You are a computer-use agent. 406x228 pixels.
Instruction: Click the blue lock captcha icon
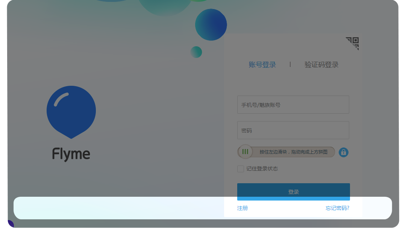click(x=344, y=152)
